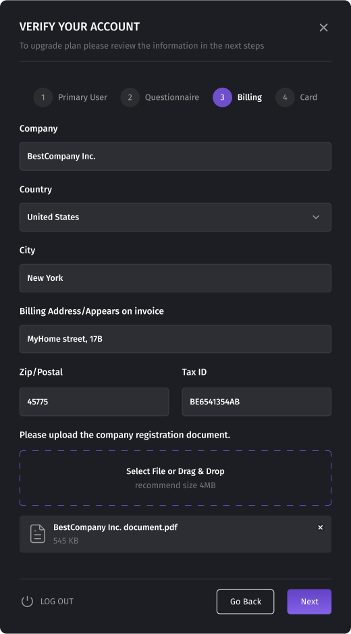Click the Tax ID input field
The height and width of the screenshot is (634, 351).
click(256, 402)
